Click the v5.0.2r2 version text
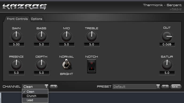Screen dimensions: 184x103 [175, 9]
